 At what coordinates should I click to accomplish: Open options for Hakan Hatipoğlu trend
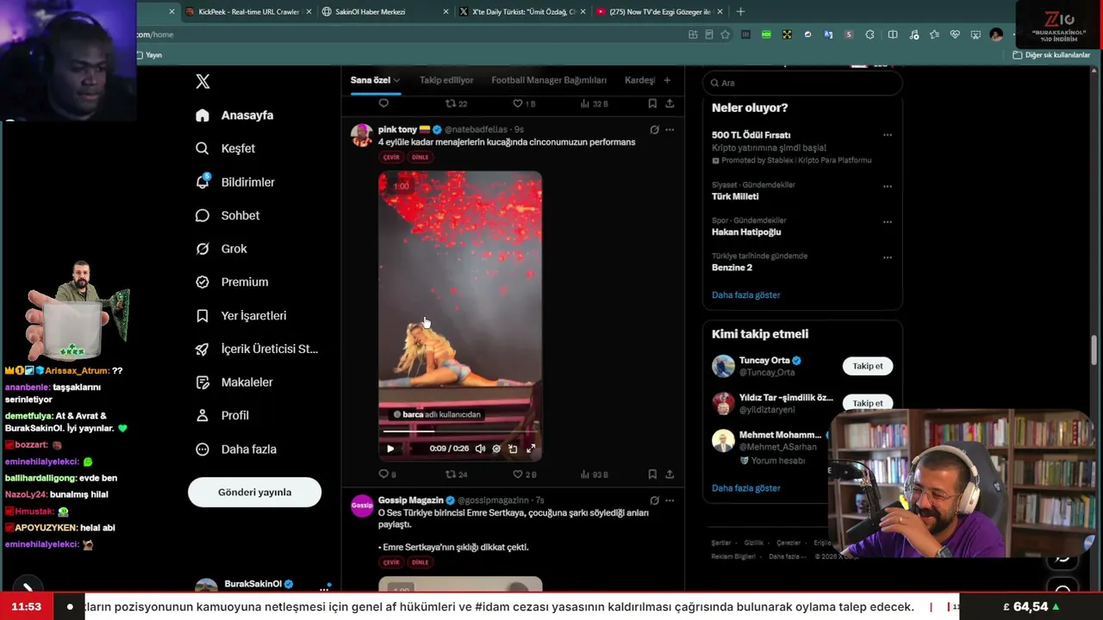pyautogui.click(x=888, y=222)
